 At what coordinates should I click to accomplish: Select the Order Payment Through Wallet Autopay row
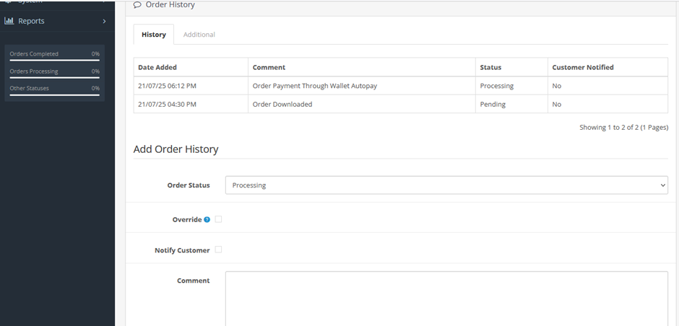[314, 86]
